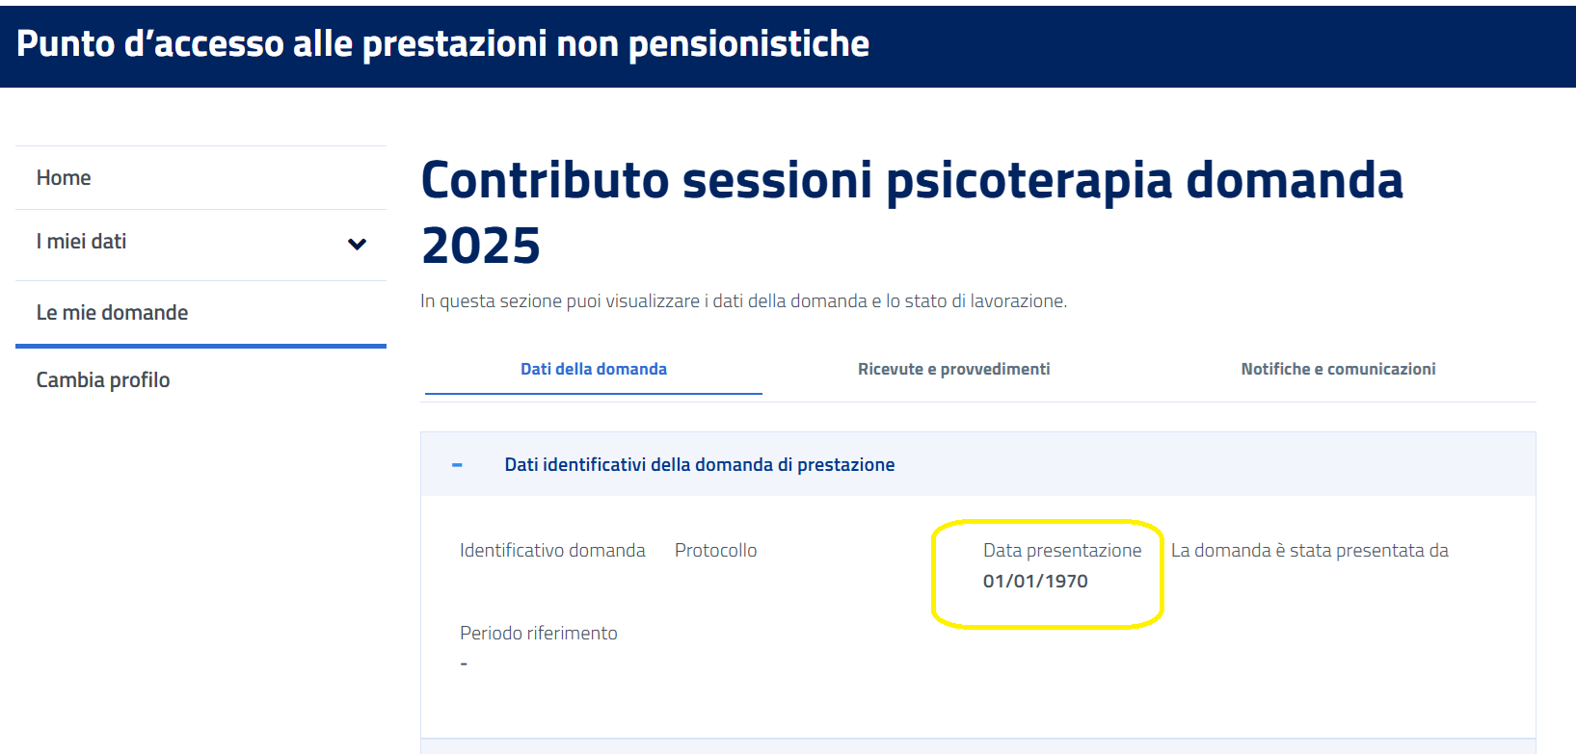The height and width of the screenshot is (754, 1576).
Task: Select the 01/01/1970 date value
Action: 1035,581
